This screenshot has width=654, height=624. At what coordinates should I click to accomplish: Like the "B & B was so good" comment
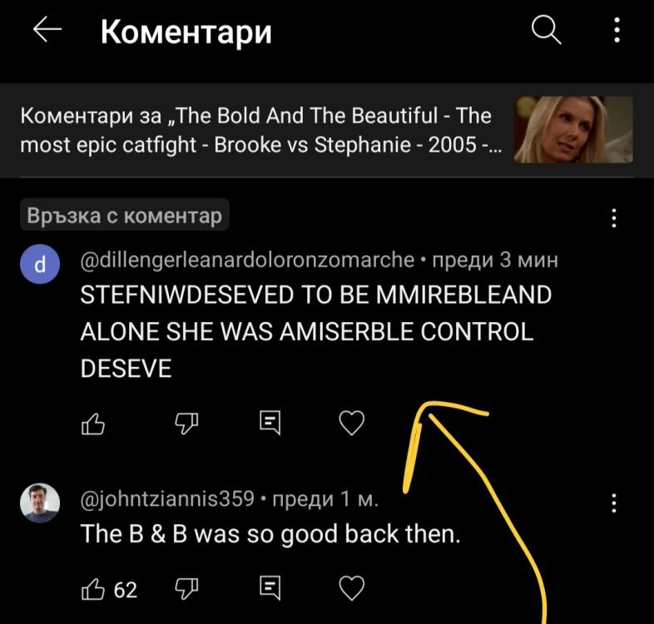pos(93,589)
